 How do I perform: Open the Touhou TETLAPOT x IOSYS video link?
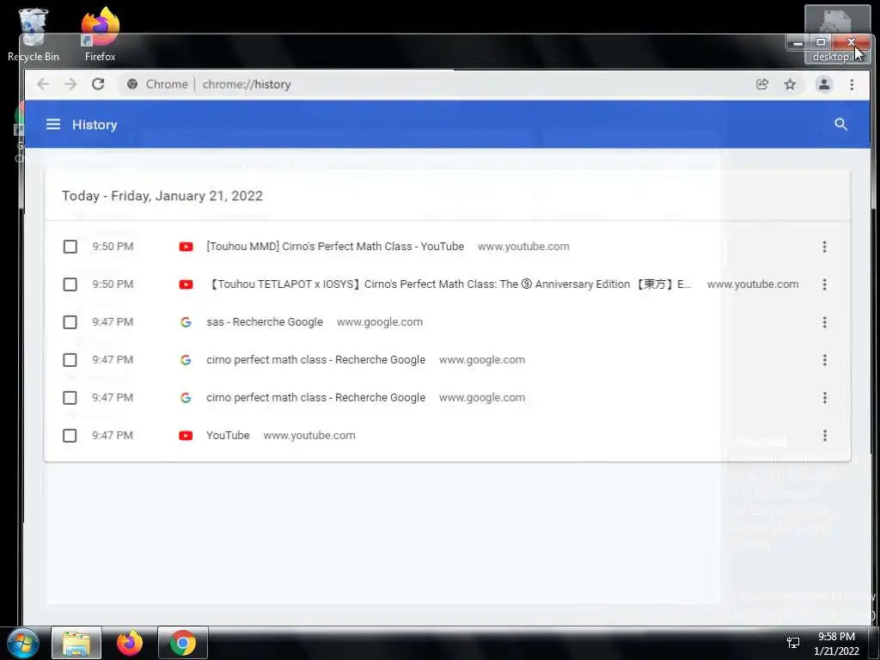449,284
